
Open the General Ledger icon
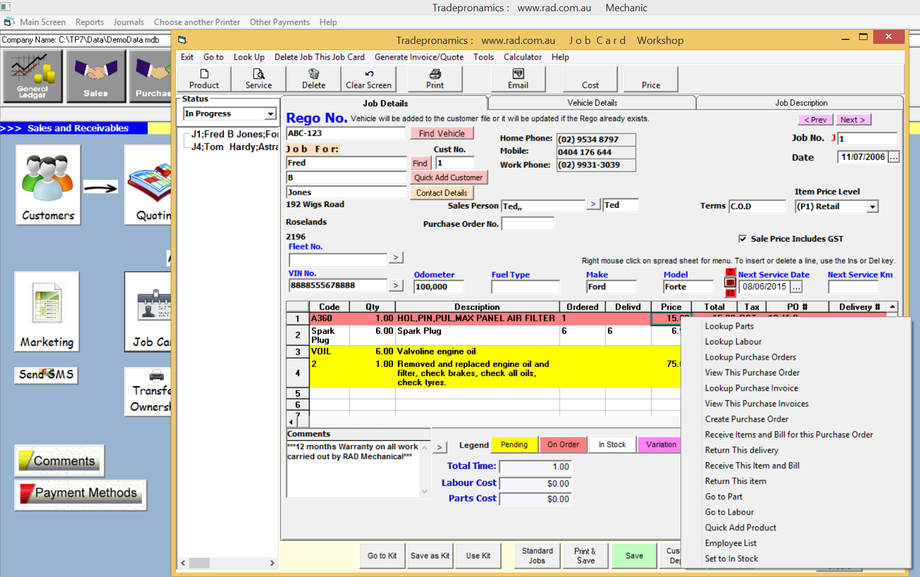pyautogui.click(x=33, y=75)
